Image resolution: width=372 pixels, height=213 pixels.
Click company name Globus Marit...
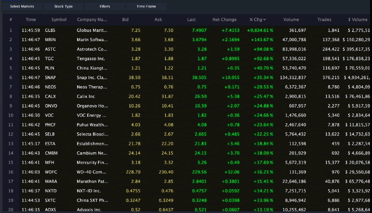click(x=92, y=30)
